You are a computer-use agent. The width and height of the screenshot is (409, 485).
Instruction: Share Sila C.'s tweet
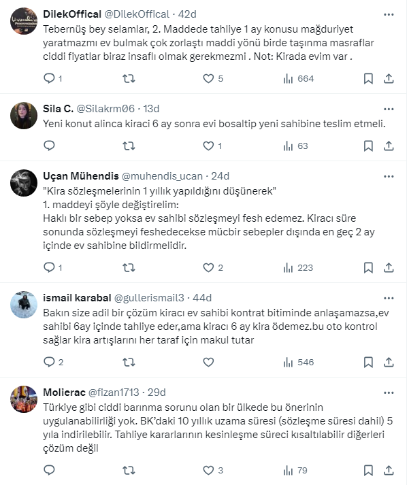click(390, 146)
